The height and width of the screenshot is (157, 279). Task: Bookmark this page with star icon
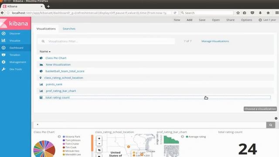[x=238, y=13]
